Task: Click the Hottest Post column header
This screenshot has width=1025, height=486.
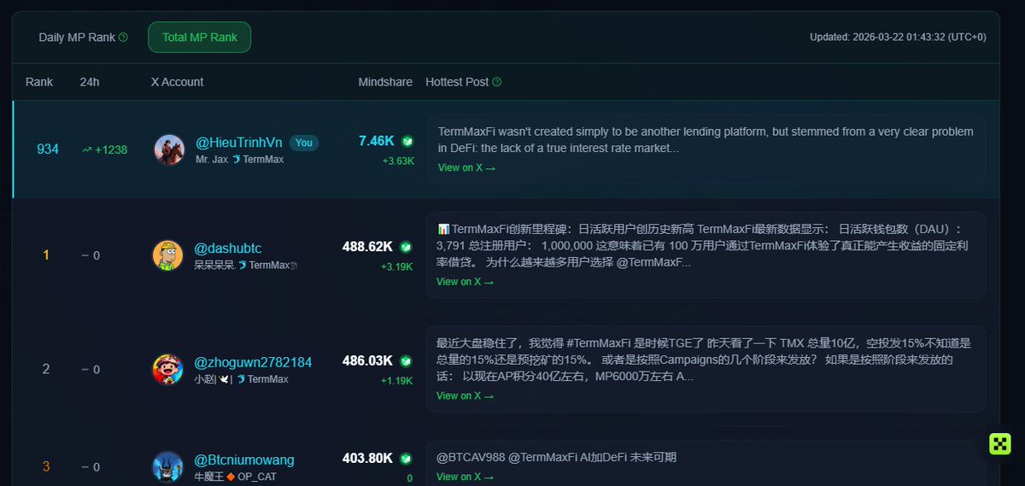Action: click(x=457, y=82)
